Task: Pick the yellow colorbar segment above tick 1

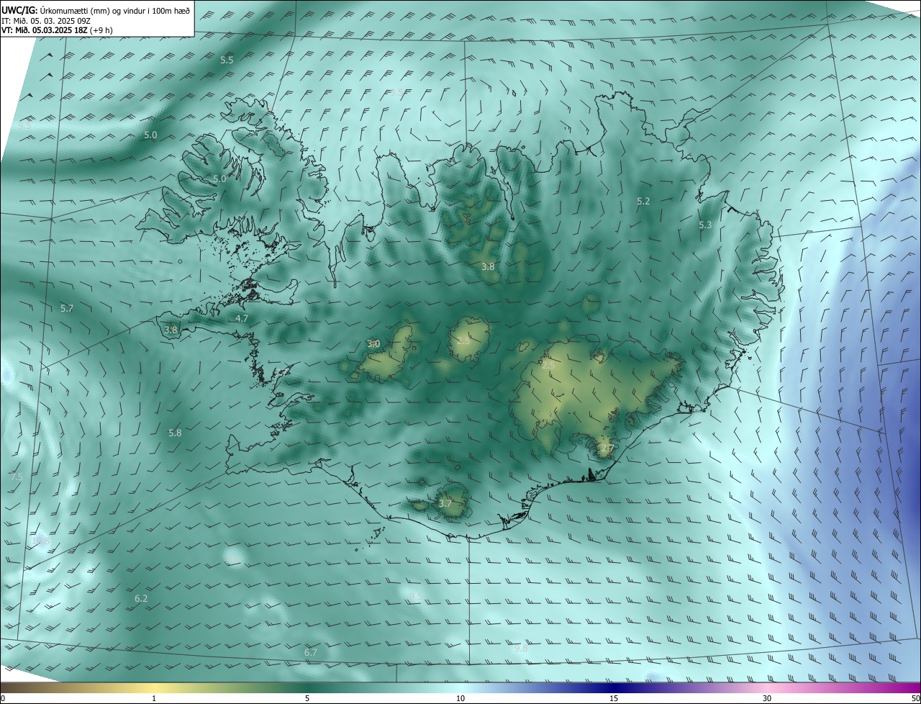Action: [x=154, y=687]
